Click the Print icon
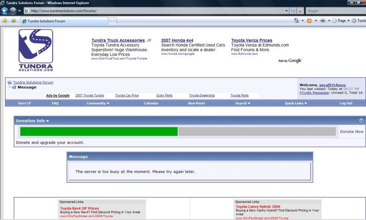 tap(323, 21)
